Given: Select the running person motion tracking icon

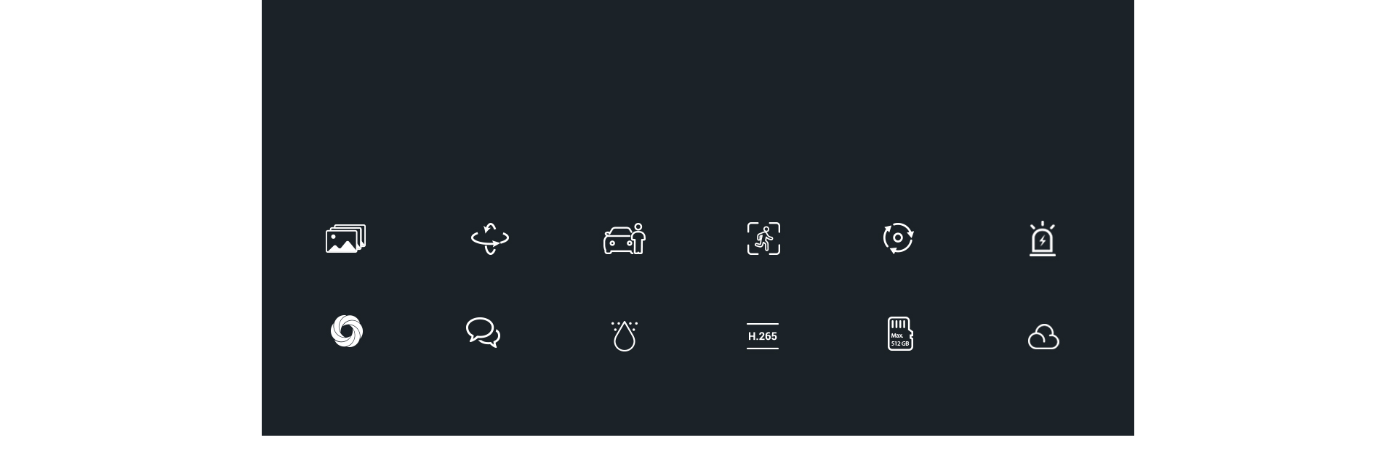Looking at the screenshot, I should tap(763, 238).
